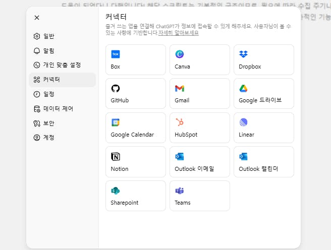Click the Gmail label text

182,100
